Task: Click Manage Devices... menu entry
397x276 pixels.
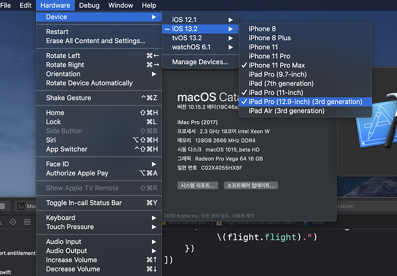Action: 200,62
